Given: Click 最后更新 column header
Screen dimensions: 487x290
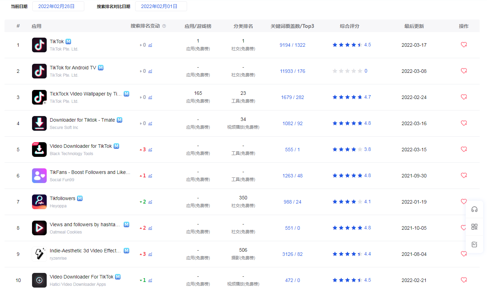Looking at the screenshot, I should (x=414, y=26).
